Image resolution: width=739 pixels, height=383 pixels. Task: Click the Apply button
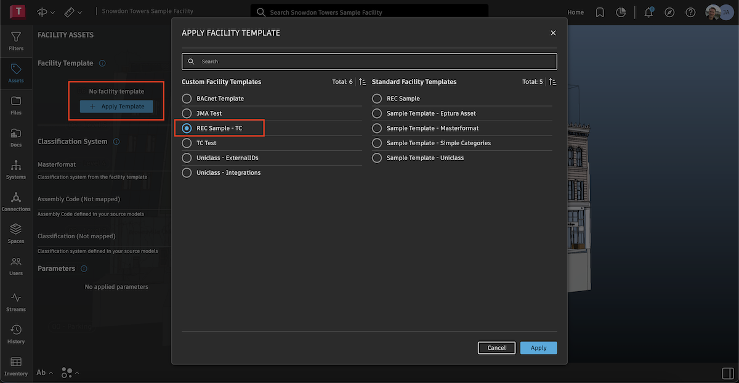tap(538, 348)
